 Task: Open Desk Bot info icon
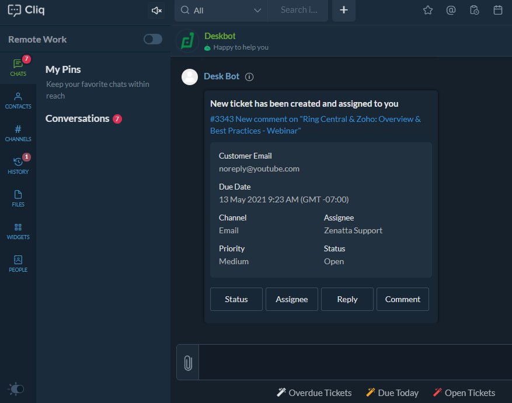tap(249, 77)
